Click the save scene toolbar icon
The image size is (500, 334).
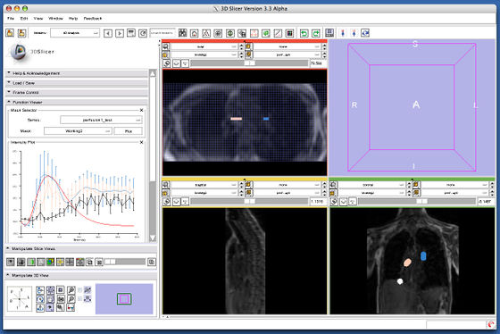click(21, 33)
